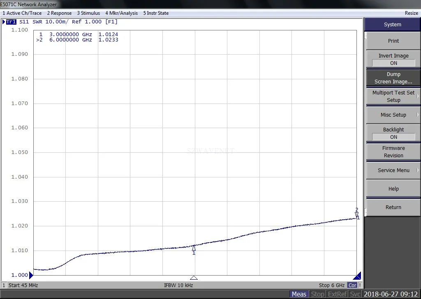Open the Instr State menu

[156, 13]
